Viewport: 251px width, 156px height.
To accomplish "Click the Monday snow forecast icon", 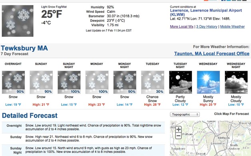I will [x=97, y=82].
